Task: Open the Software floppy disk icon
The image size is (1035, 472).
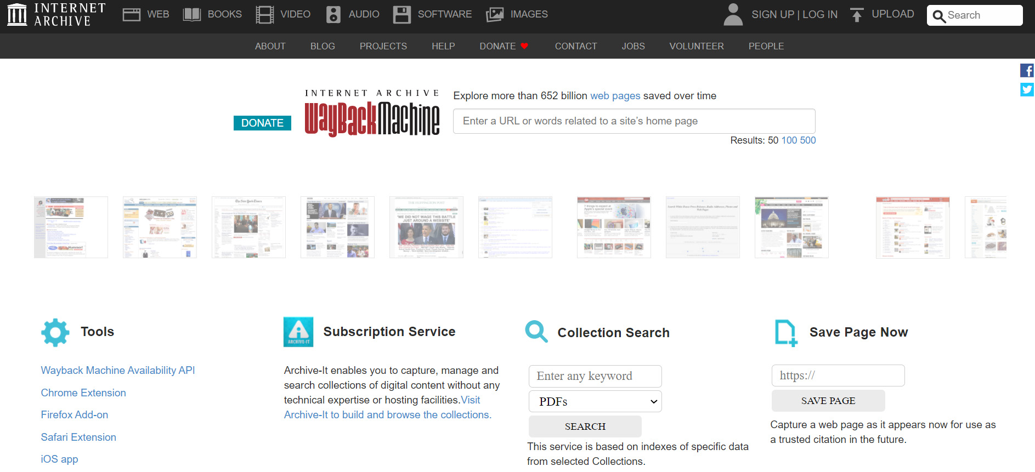Action: [401, 15]
